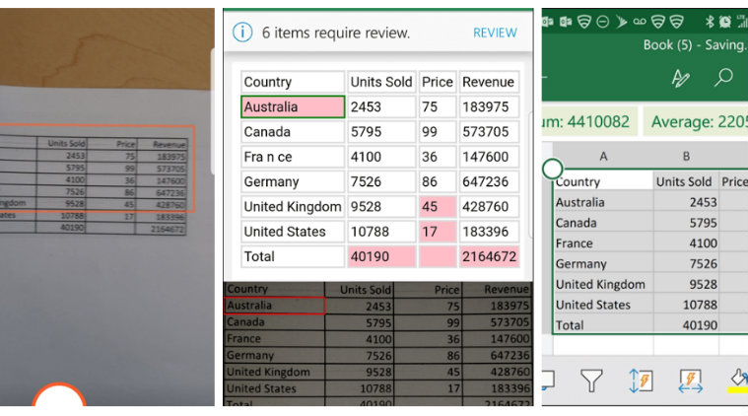Click the info icon beside review message
The width and height of the screenshot is (748, 416).
[242, 33]
